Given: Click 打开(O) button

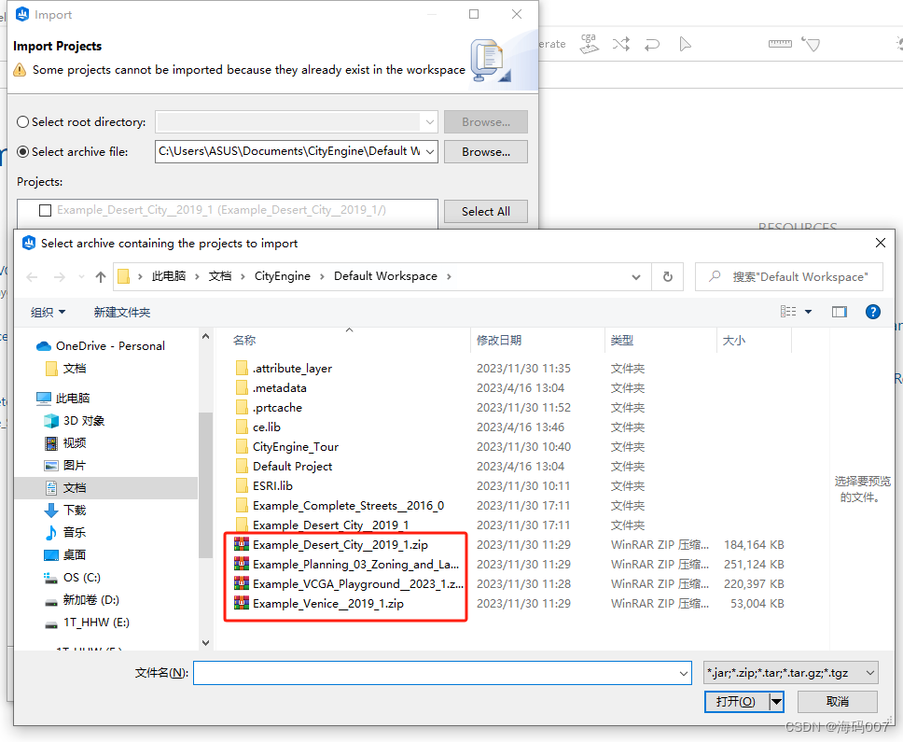Looking at the screenshot, I should [x=736, y=702].
